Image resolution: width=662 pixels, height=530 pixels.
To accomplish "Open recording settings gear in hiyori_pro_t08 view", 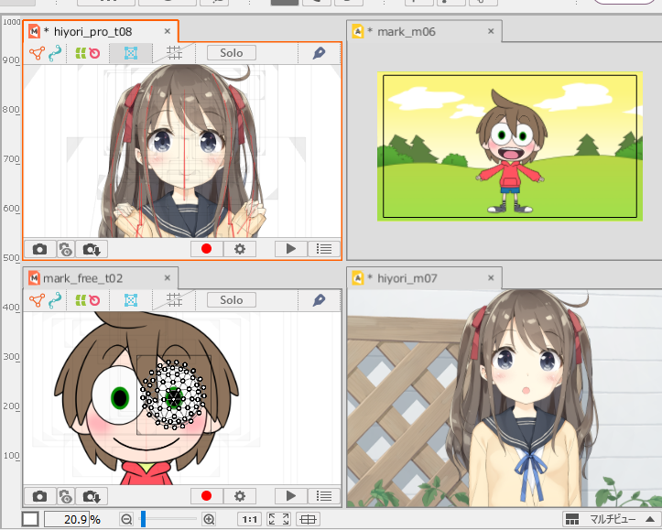I will [x=240, y=248].
